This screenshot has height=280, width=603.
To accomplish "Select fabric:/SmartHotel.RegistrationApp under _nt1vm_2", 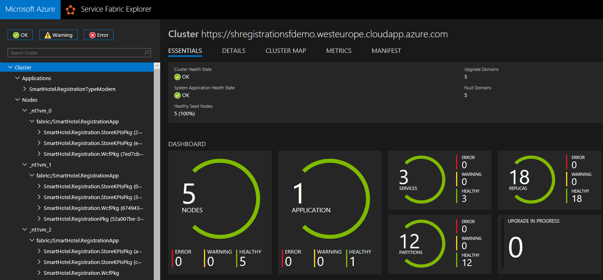I will 77,240.
